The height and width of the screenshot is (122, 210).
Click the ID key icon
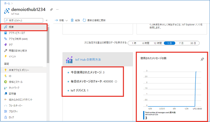[x=6, y=76]
